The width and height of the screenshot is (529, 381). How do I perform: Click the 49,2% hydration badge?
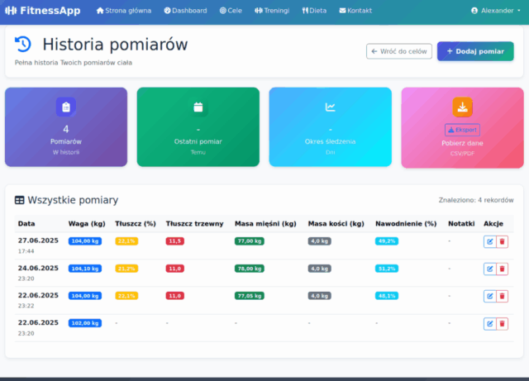click(x=387, y=241)
